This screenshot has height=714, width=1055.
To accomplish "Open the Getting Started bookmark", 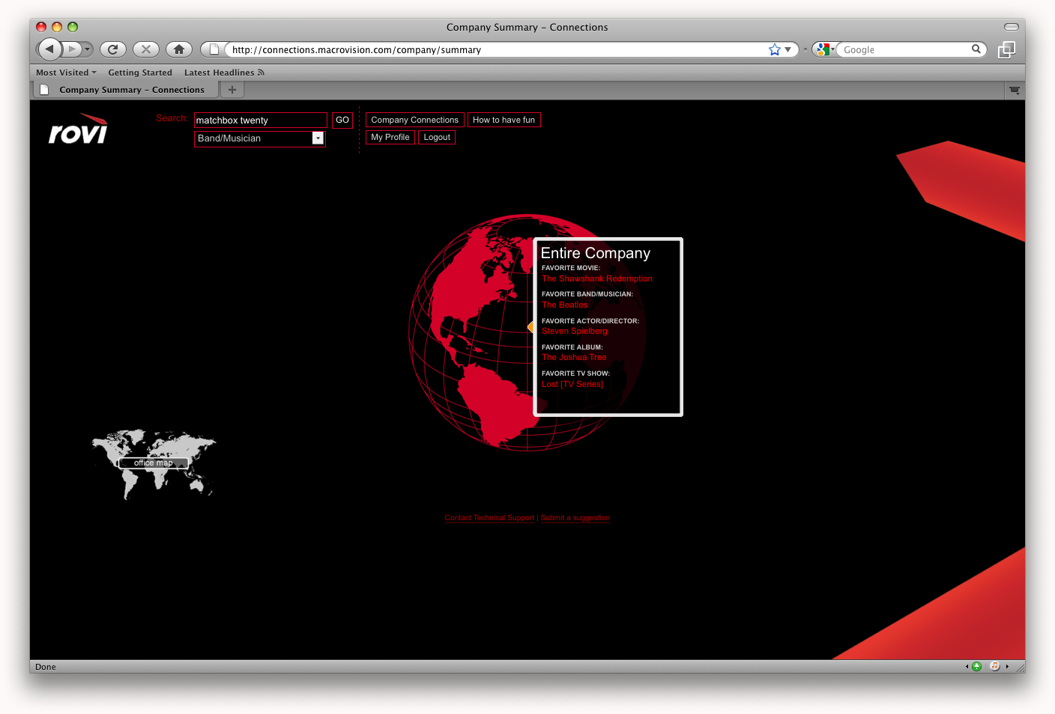I will [140, 73].
